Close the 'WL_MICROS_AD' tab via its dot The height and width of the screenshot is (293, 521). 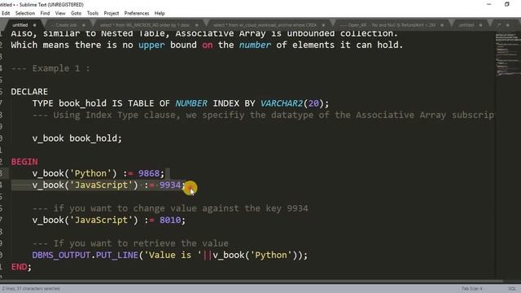coord(197,25)
